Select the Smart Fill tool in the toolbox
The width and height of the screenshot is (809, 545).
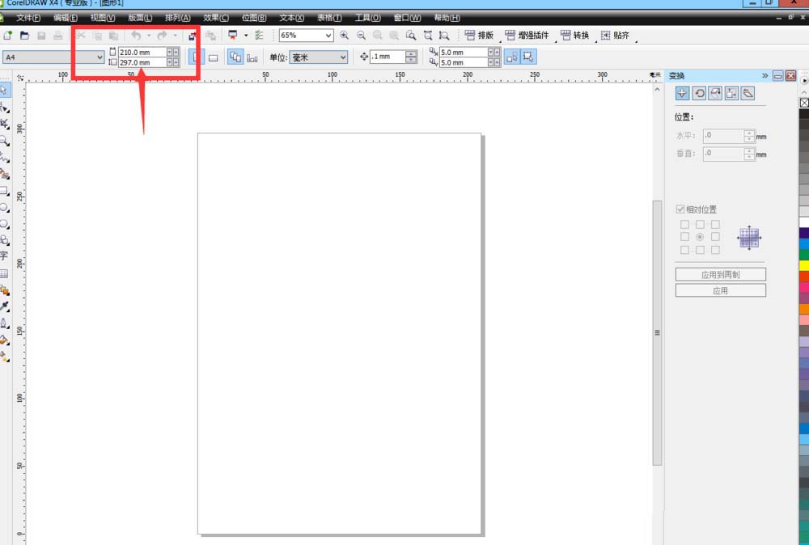coord(5,174)
